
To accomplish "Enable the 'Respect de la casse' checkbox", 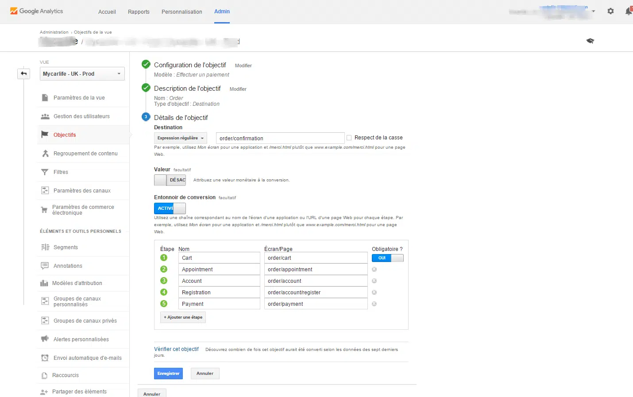I will point(349,138).
